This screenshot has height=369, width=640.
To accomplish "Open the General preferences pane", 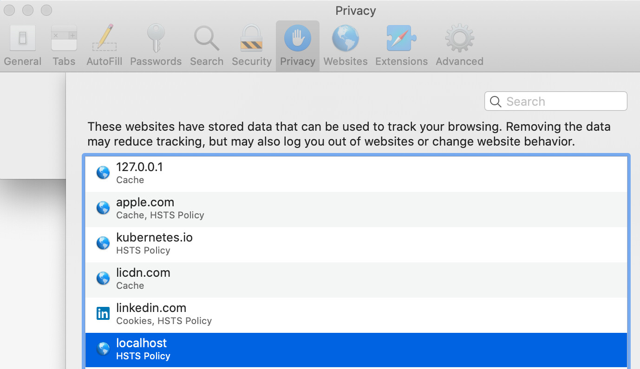I will click(22, 45).
